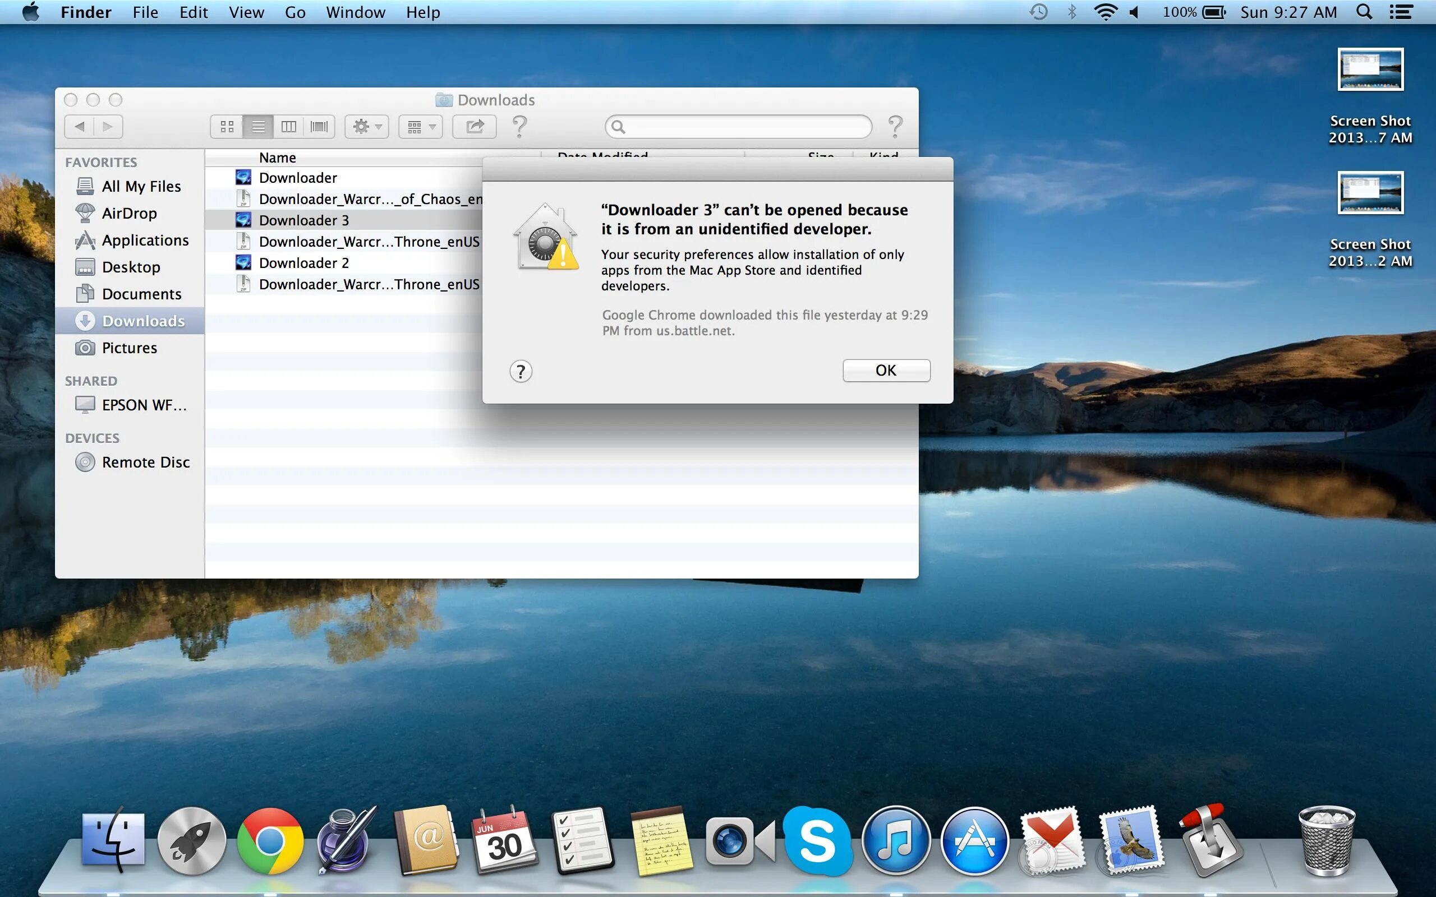
Task: Click the top desktop screenshot thumbnail
Action: coord(1370,70)
